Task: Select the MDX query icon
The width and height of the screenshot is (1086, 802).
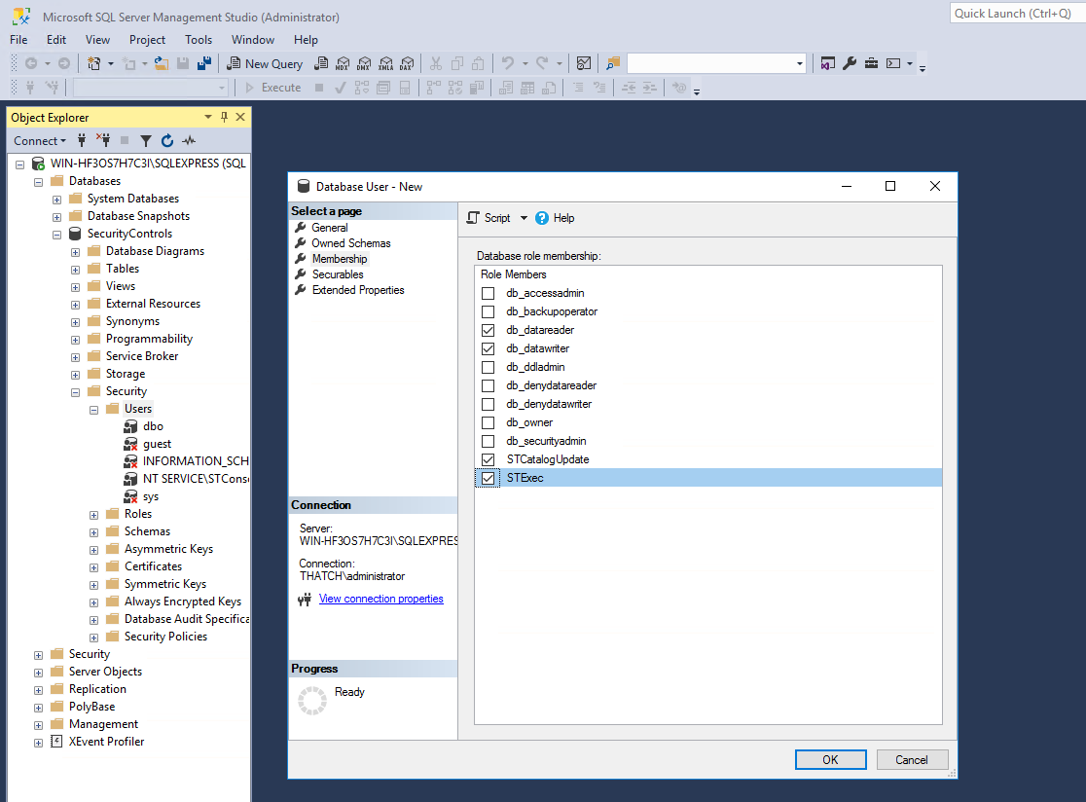Action: (x=343, y=63)
